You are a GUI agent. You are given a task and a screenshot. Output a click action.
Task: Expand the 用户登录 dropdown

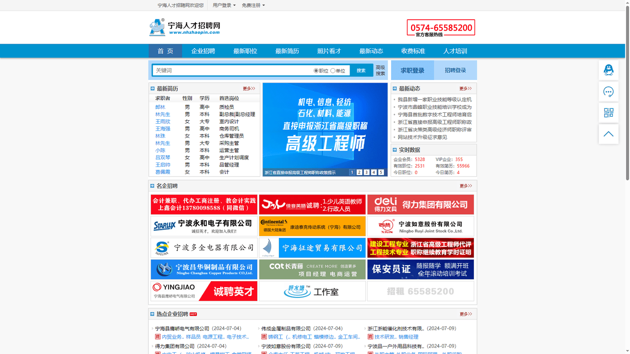[224, 5]
